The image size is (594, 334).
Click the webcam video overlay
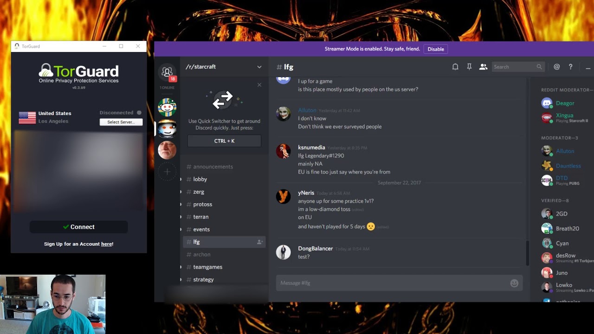click(53, 304)
